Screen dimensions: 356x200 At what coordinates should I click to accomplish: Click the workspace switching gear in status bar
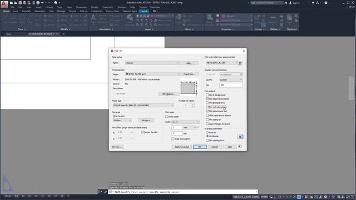coord(325,197)
